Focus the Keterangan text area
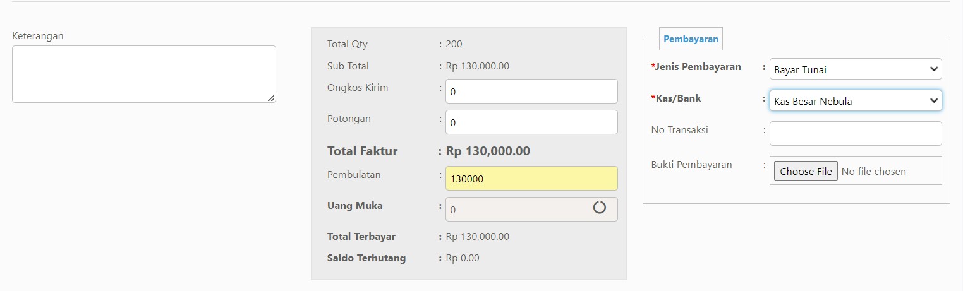The image size is (963, 291). pos(144,74)
